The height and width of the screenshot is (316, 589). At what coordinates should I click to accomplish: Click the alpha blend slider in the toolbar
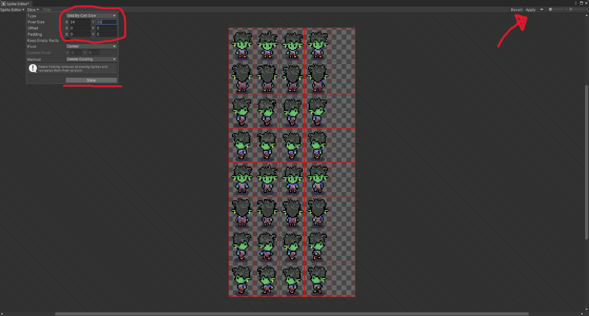point(557,9)
